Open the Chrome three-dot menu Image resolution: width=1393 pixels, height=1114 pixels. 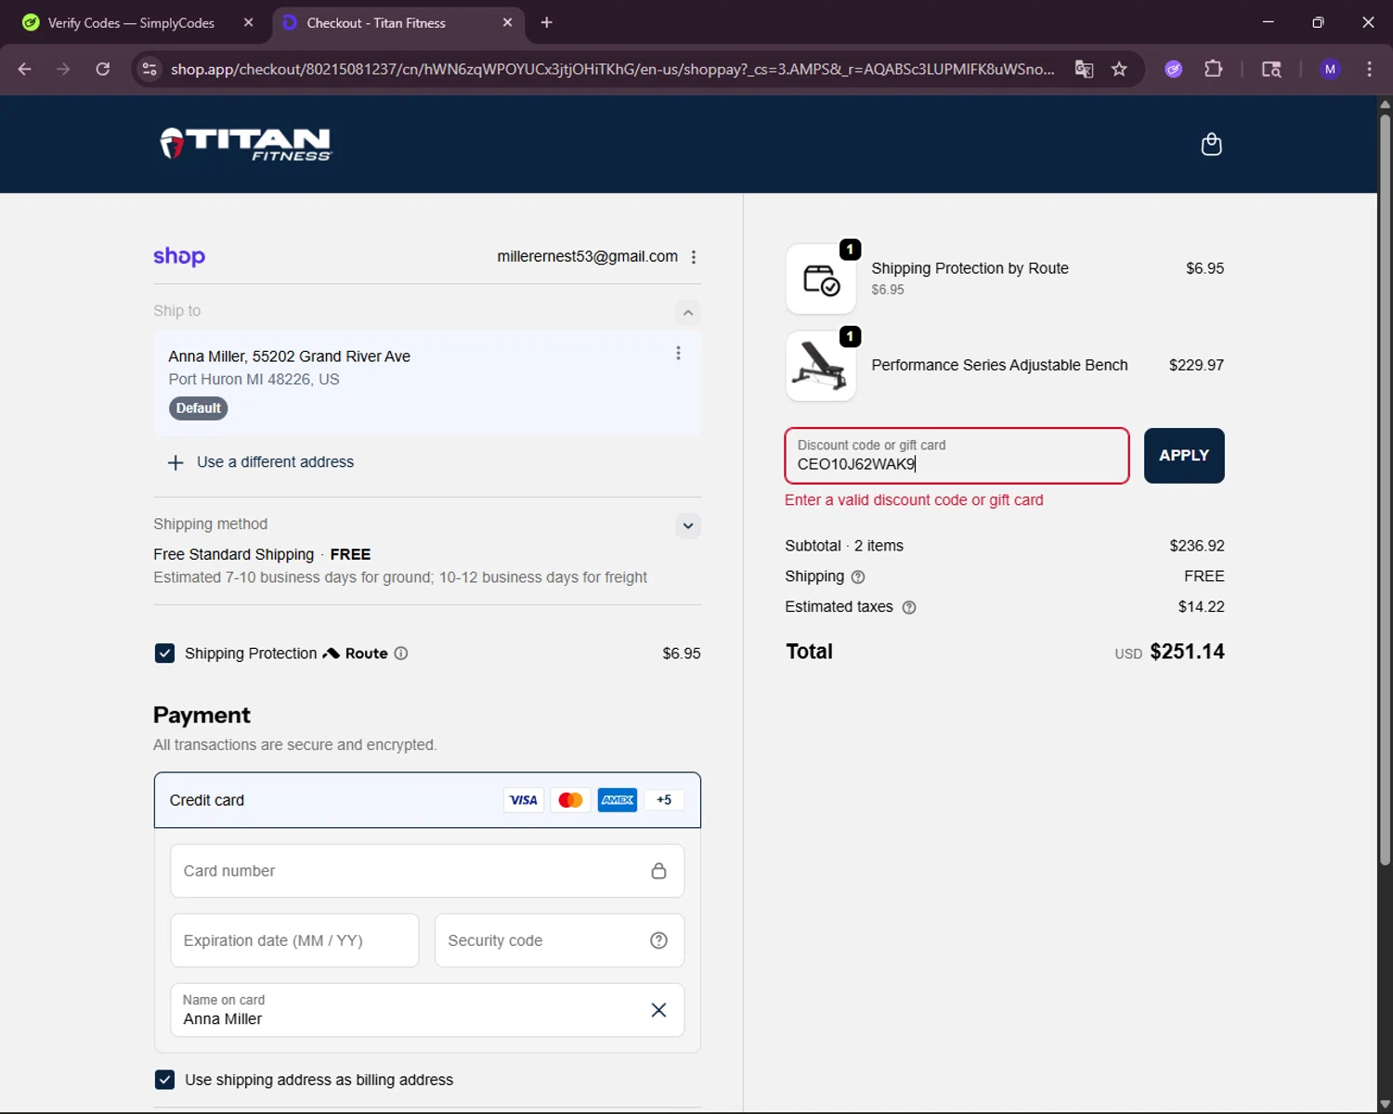tap(1369, 69)
